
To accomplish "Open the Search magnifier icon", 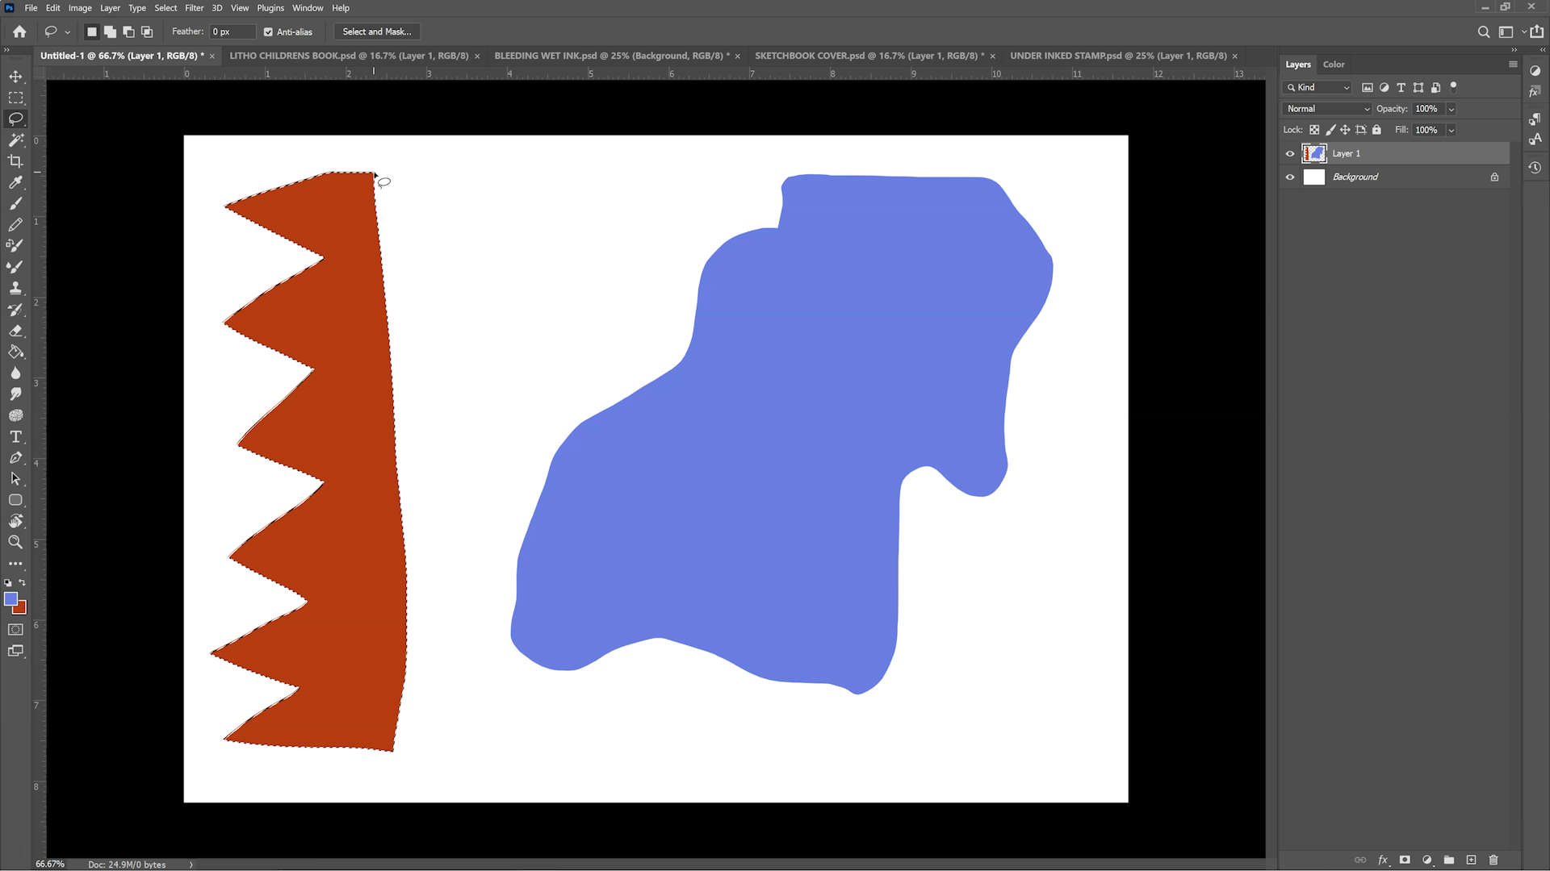I will pos(1483,31).
